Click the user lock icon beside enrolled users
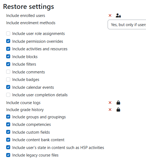The image size is (146, 160). click(x=118, y=16)
